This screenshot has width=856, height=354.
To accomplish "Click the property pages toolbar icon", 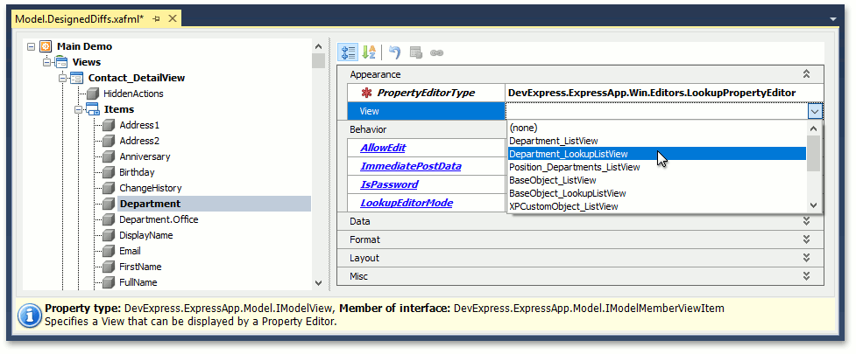I will click(416, 52).
